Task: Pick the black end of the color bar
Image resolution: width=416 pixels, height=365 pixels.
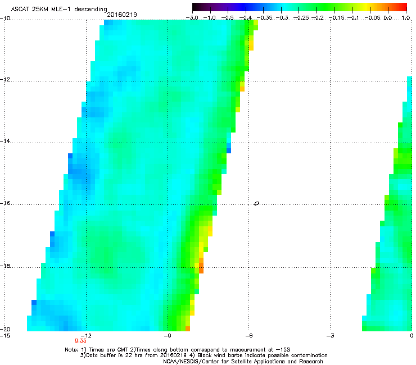Action: click(195, 7)
